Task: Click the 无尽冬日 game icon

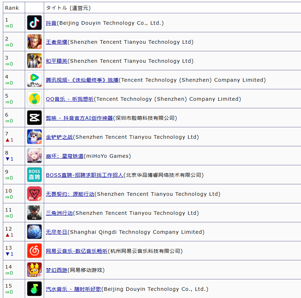Action: pyautogui.click(x=34, y=232)
